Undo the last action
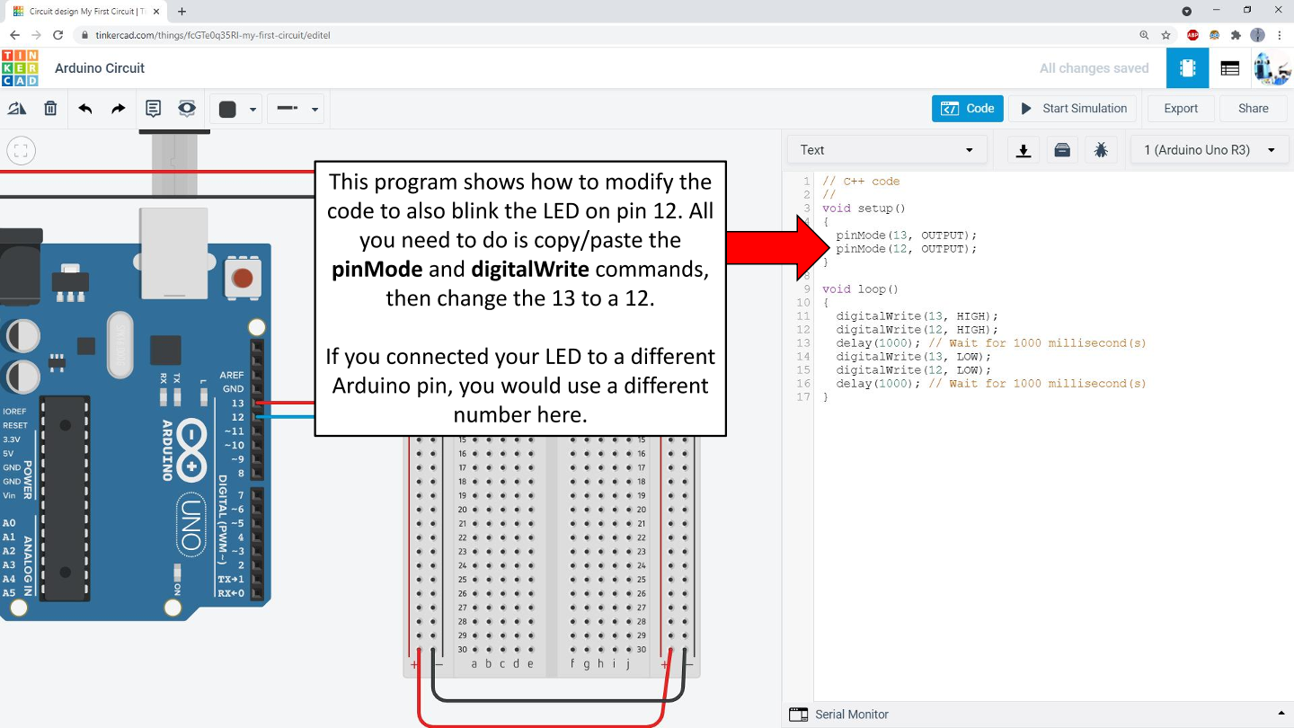This screenshot has height=728, width=1294. (x=85, y=109)
